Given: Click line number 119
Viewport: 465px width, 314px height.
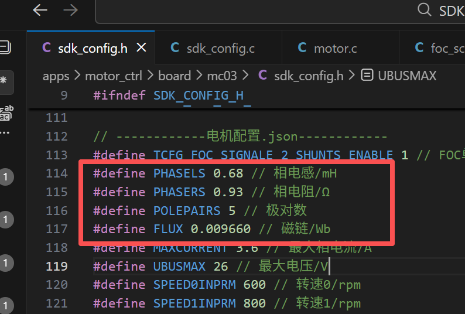Looking at the screenshot, I should pyautogui.click(x=57, y=266).
